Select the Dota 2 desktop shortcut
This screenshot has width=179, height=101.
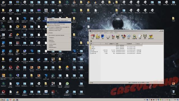click(53, 92)
